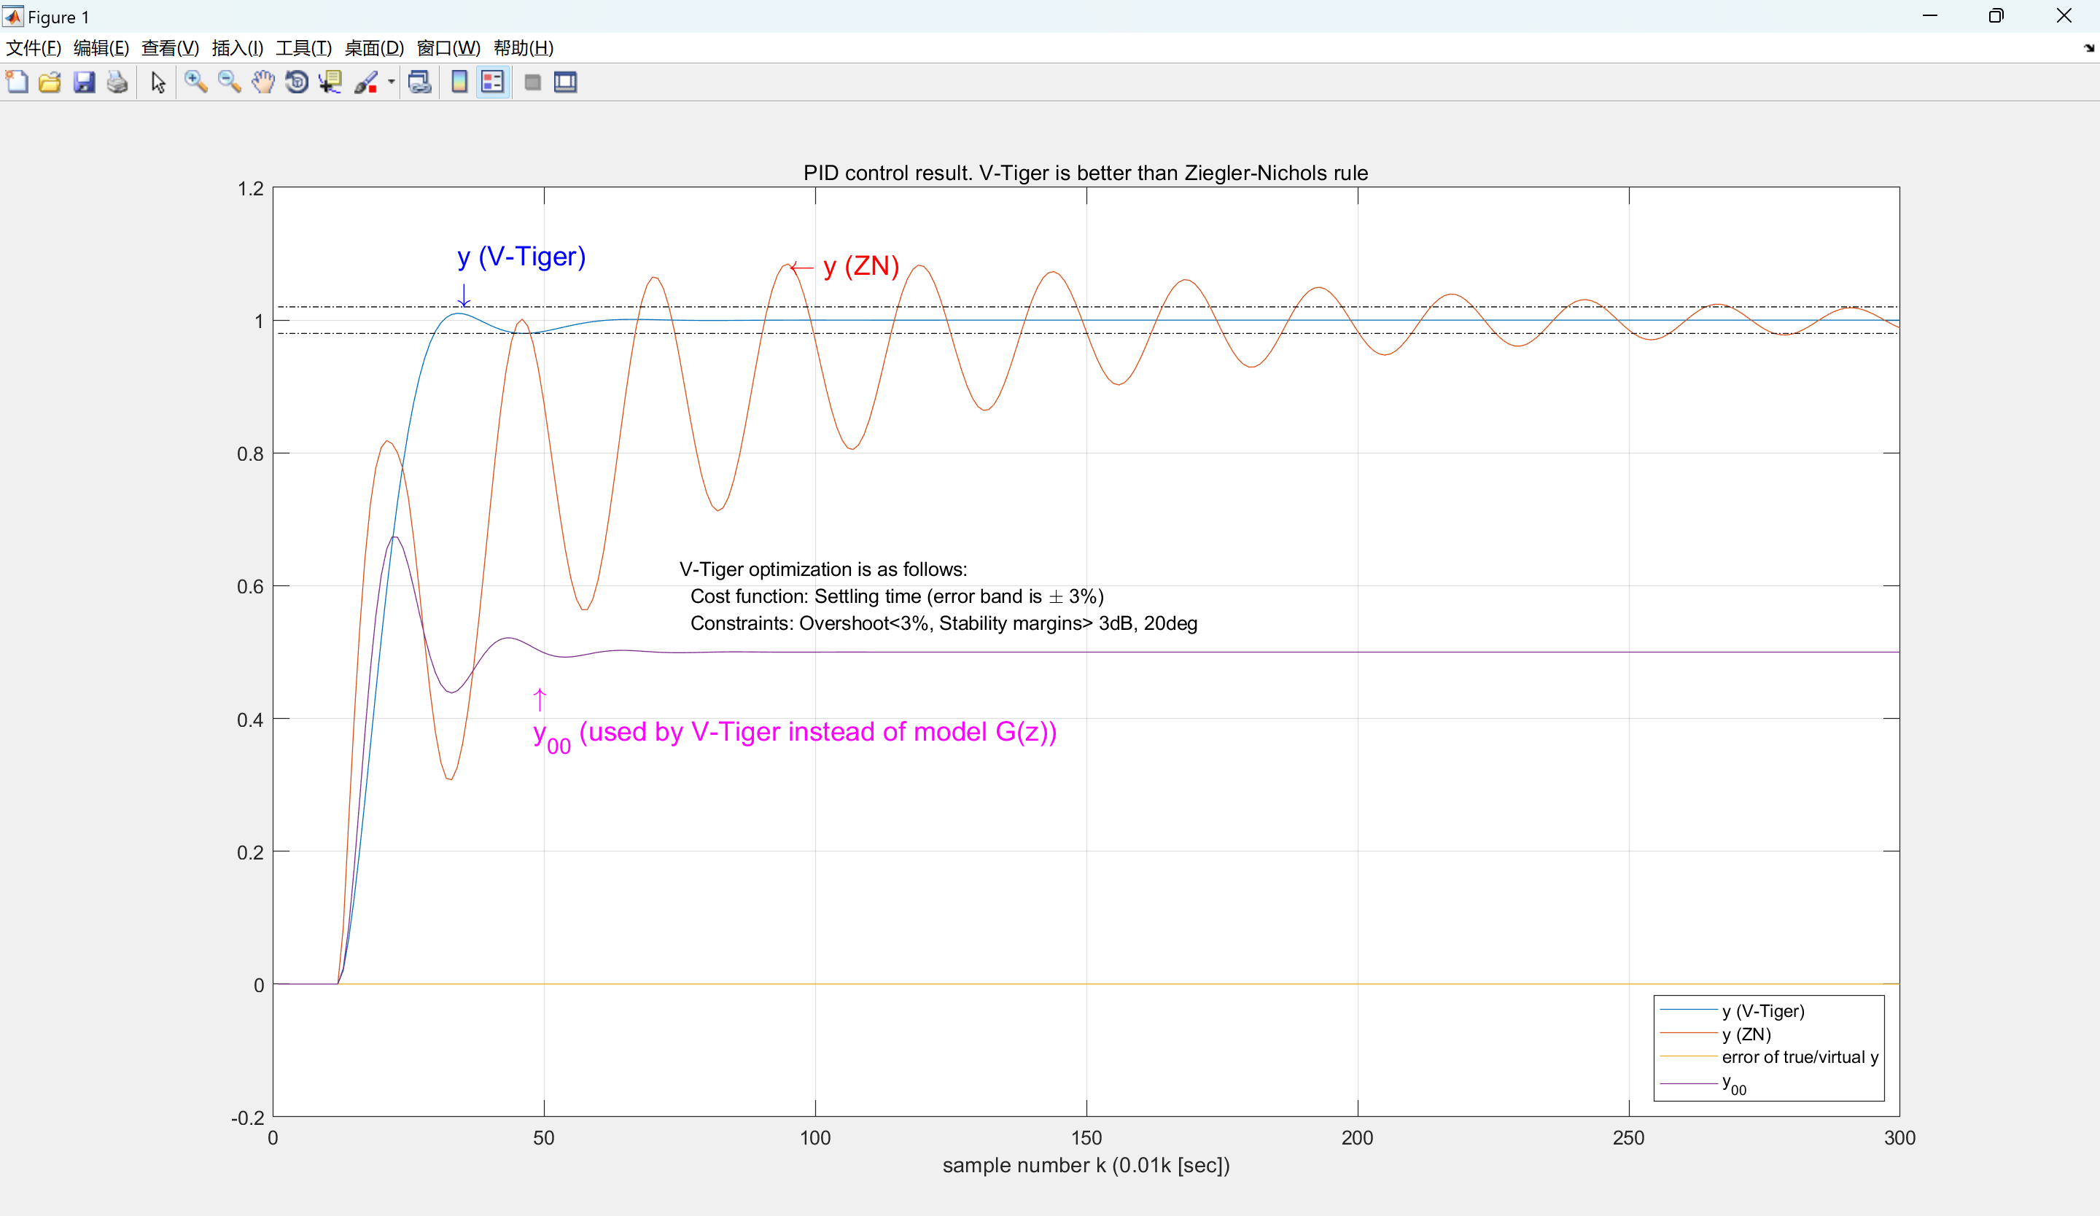This screenshot has height=1216, width=2100.
Task: Open a file with the folder icon
Action: 50,82
